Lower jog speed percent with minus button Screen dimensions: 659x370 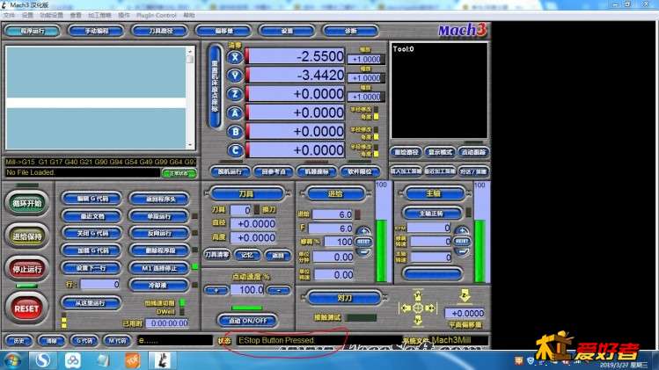[x=278, y=290]
